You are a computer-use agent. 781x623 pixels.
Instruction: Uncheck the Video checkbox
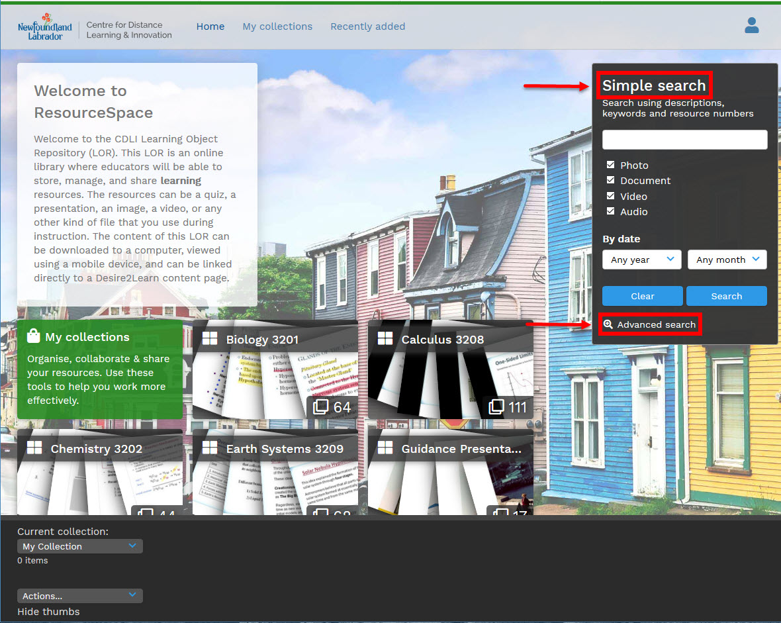[611, 196]
